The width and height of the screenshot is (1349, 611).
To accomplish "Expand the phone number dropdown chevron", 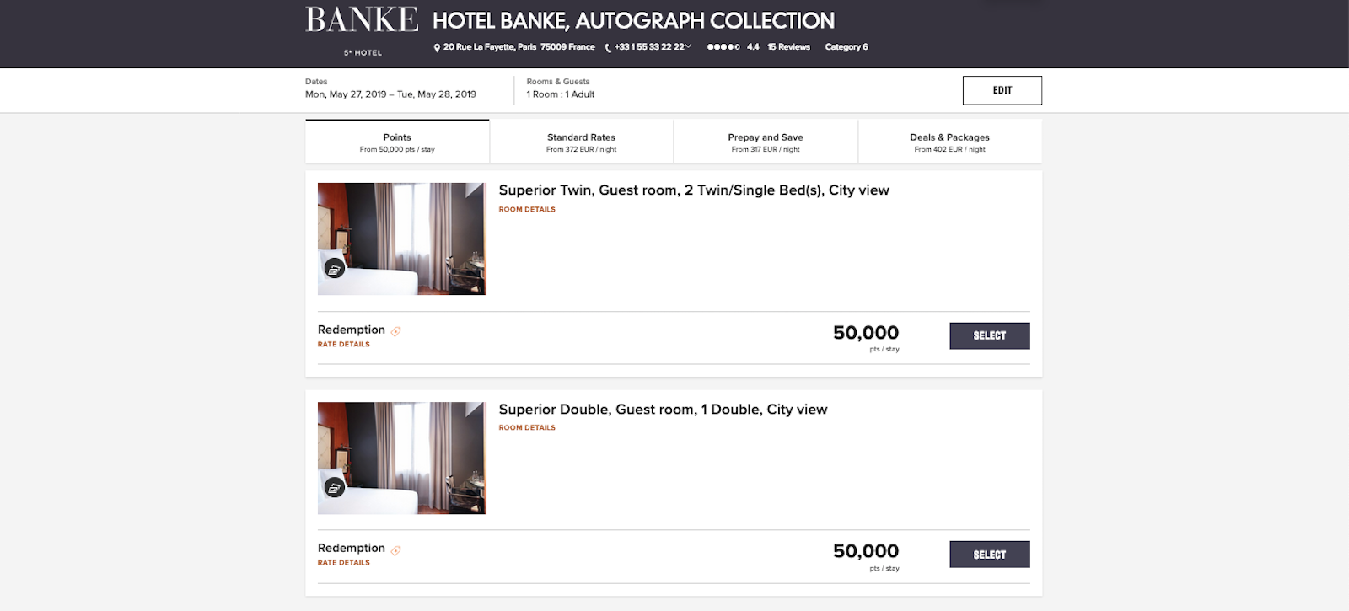I will [x=689, y=46].
